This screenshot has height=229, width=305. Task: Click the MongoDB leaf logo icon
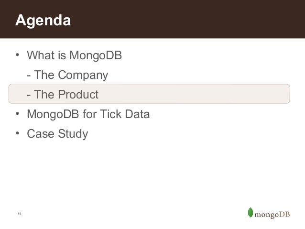250,213
